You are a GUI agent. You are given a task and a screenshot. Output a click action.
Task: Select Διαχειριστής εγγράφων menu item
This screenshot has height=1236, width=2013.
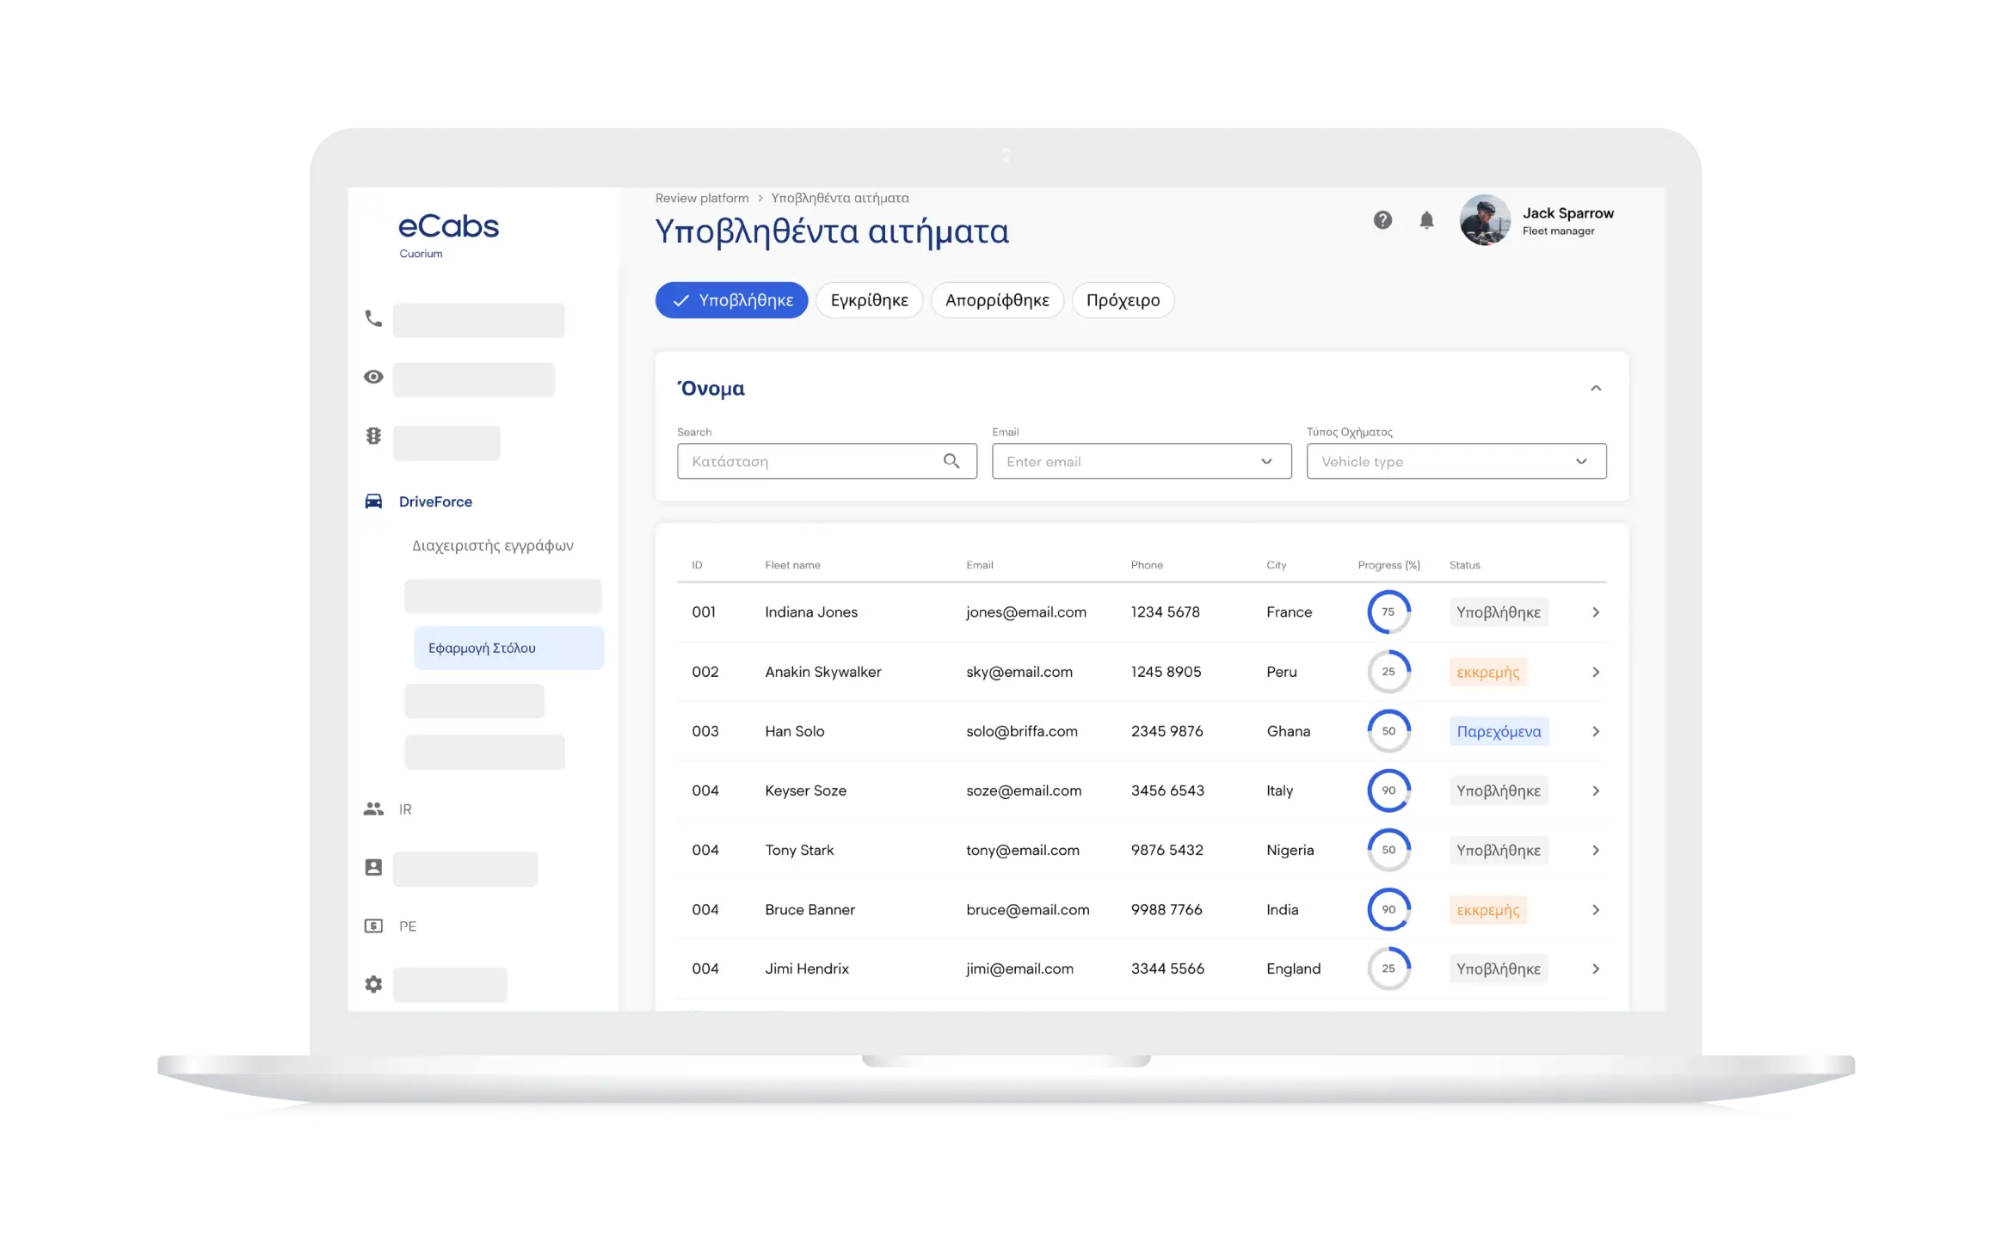click(x=492, y=545)
